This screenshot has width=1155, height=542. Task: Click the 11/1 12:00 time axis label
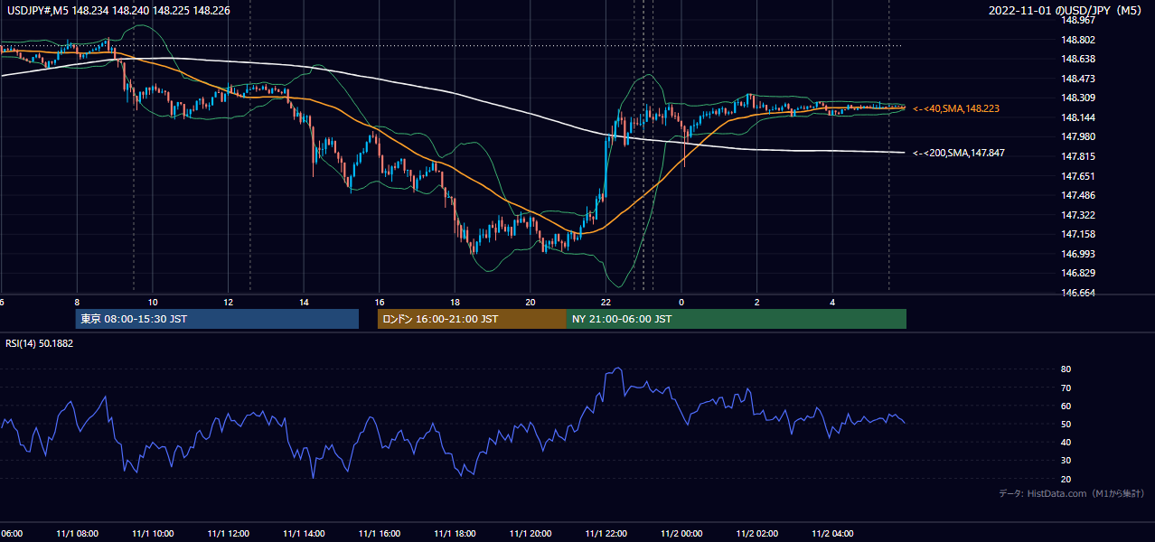point(228,533)
